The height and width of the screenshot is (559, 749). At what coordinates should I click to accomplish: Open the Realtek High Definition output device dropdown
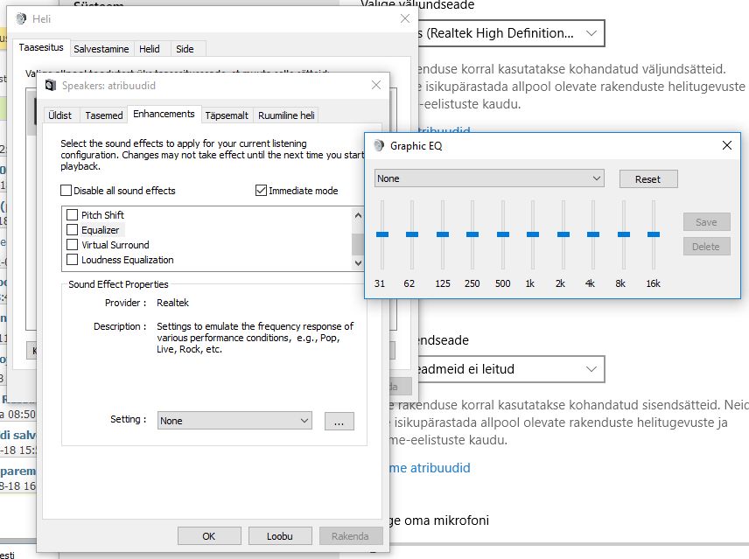coord(505,33)
